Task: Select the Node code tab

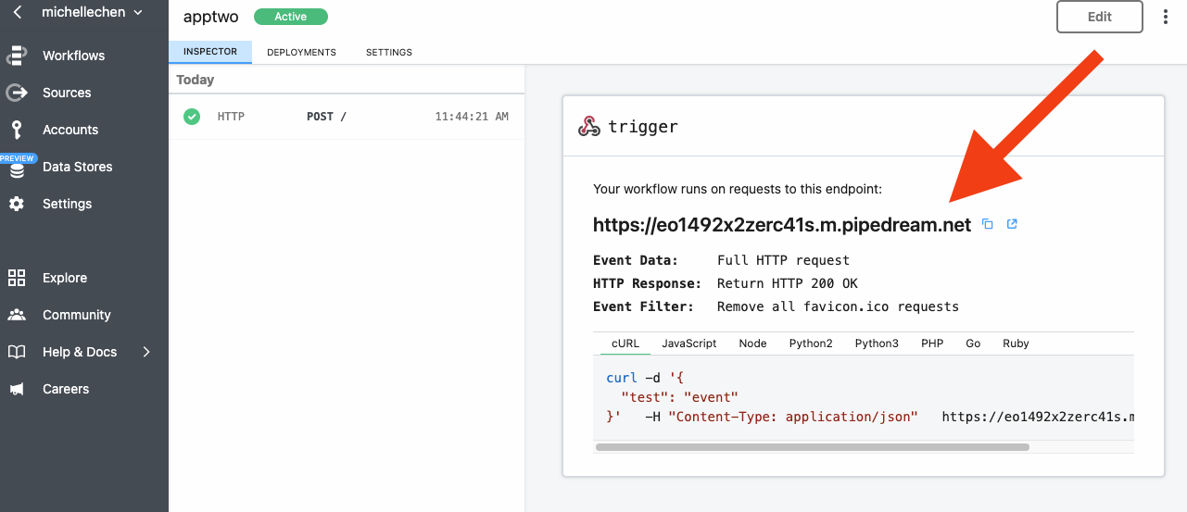Action: [752, 343]
